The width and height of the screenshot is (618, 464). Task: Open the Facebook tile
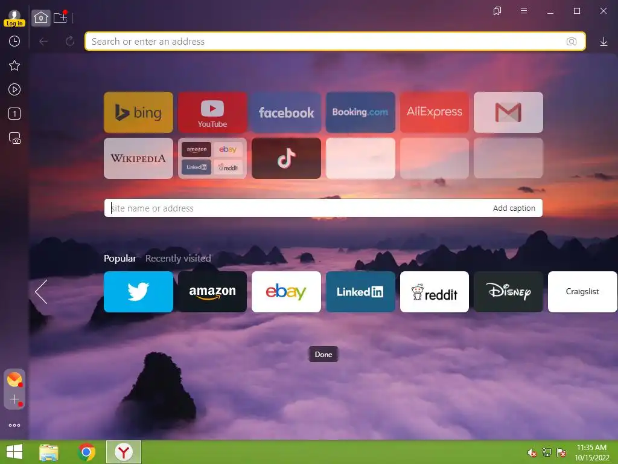(x=286, y=112)
